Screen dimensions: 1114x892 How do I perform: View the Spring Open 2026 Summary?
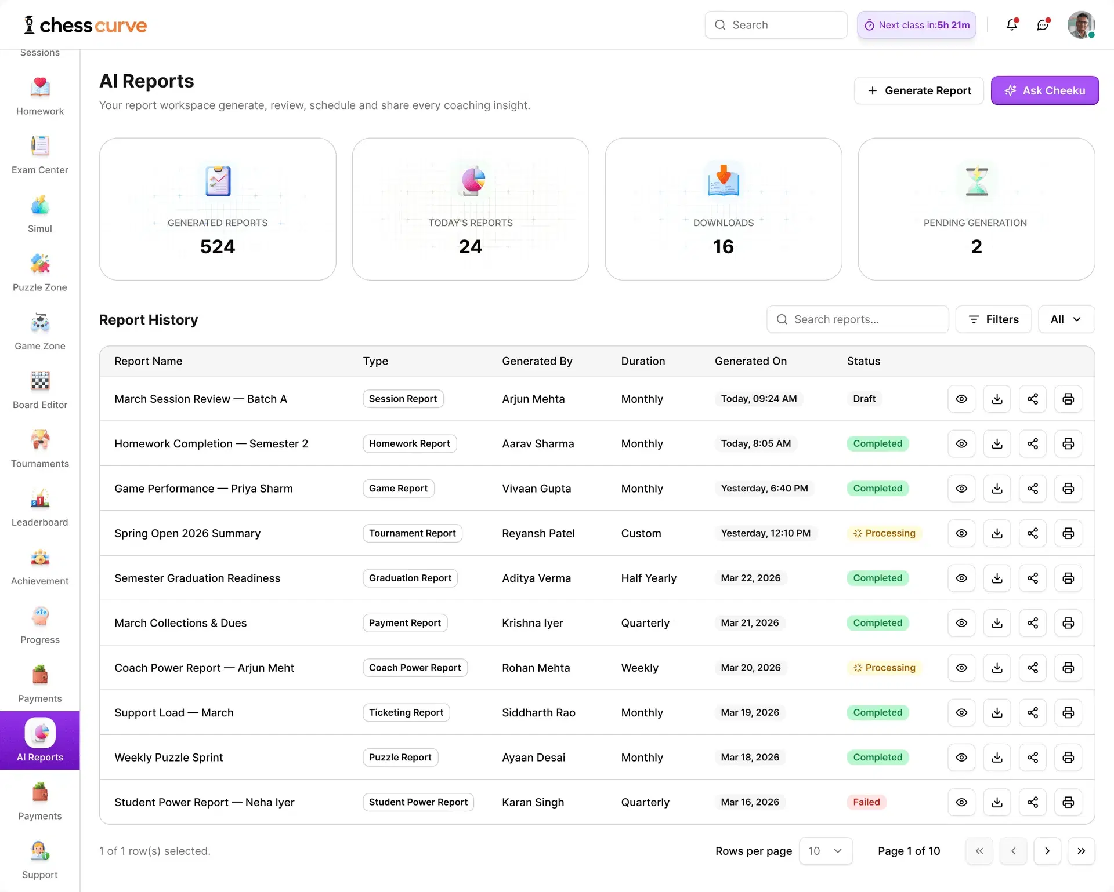coord(961,533)
